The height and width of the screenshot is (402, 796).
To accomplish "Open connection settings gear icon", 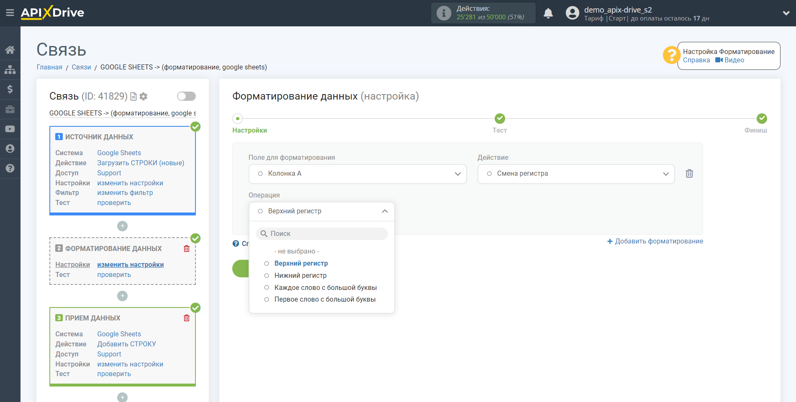I will (x=144, y=97).
